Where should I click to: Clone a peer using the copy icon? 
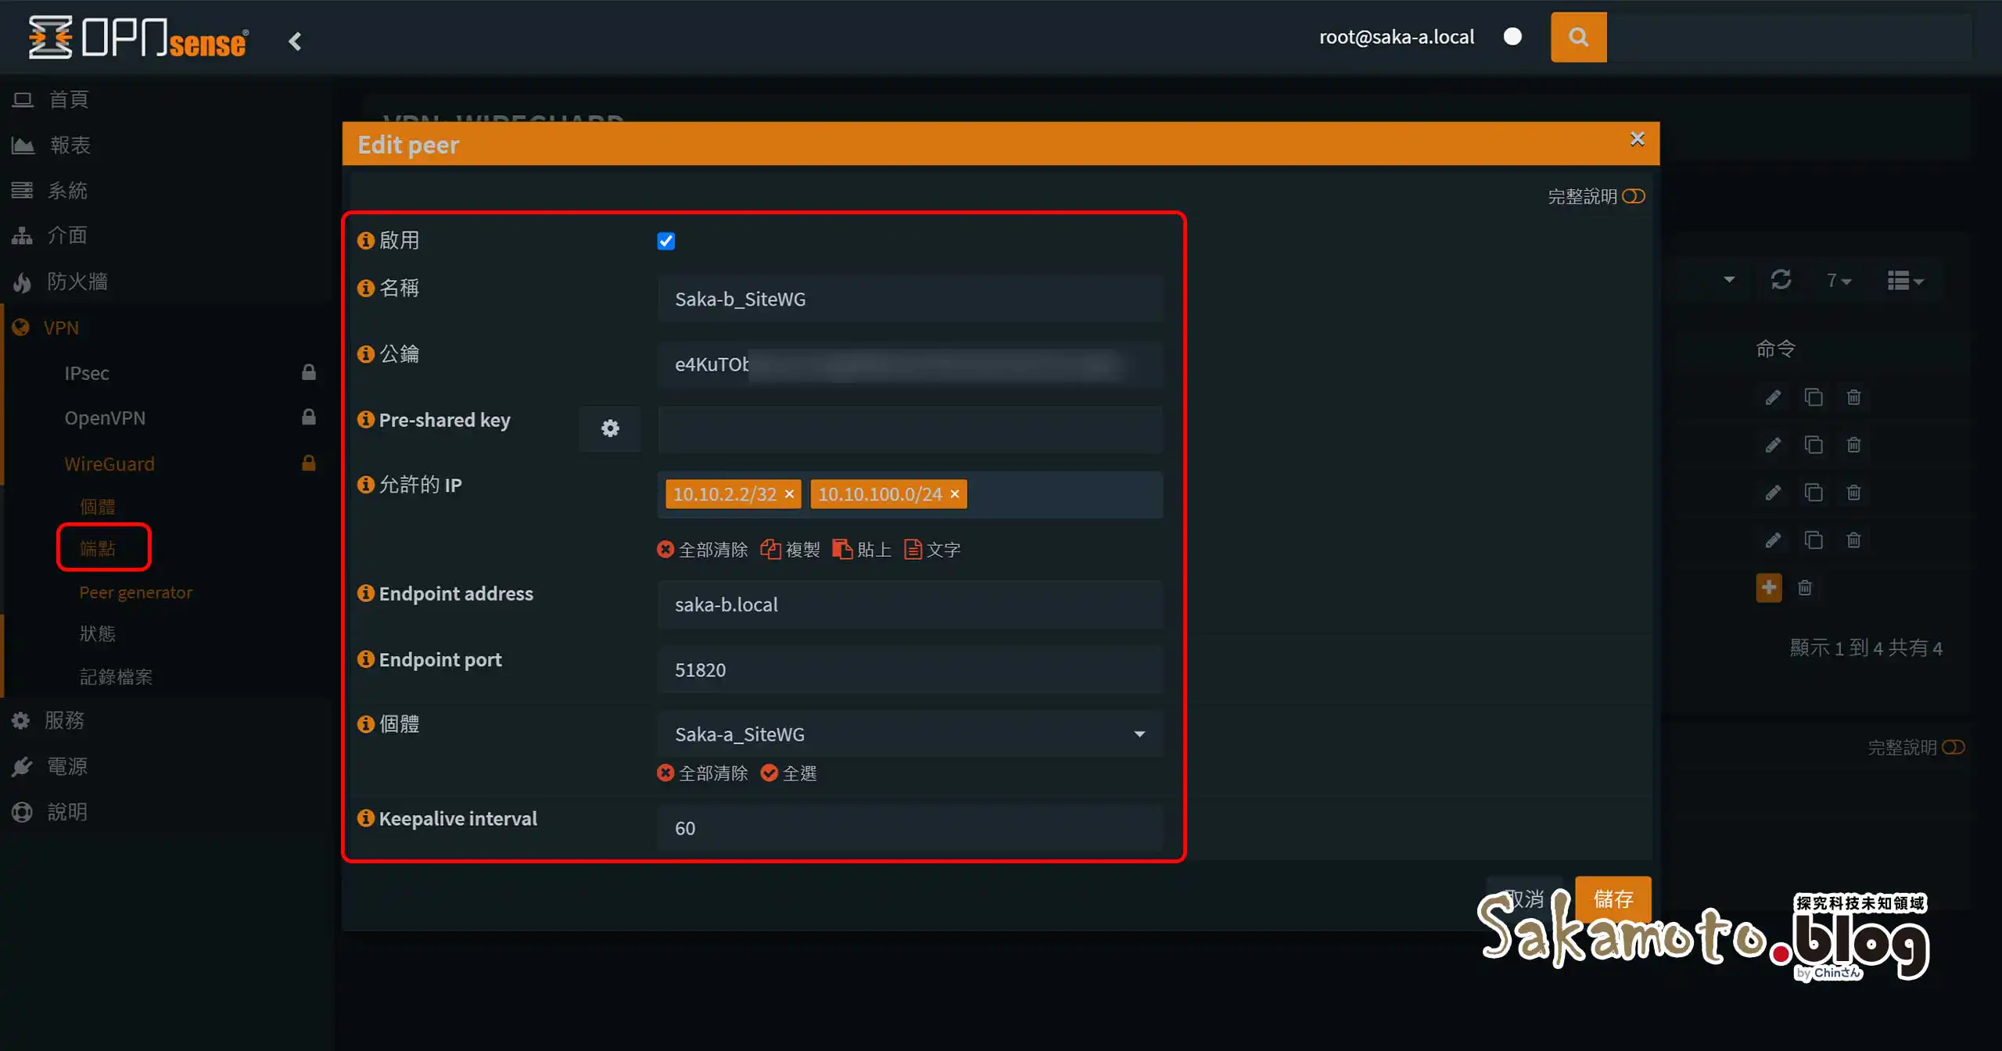coord(1814,397)
